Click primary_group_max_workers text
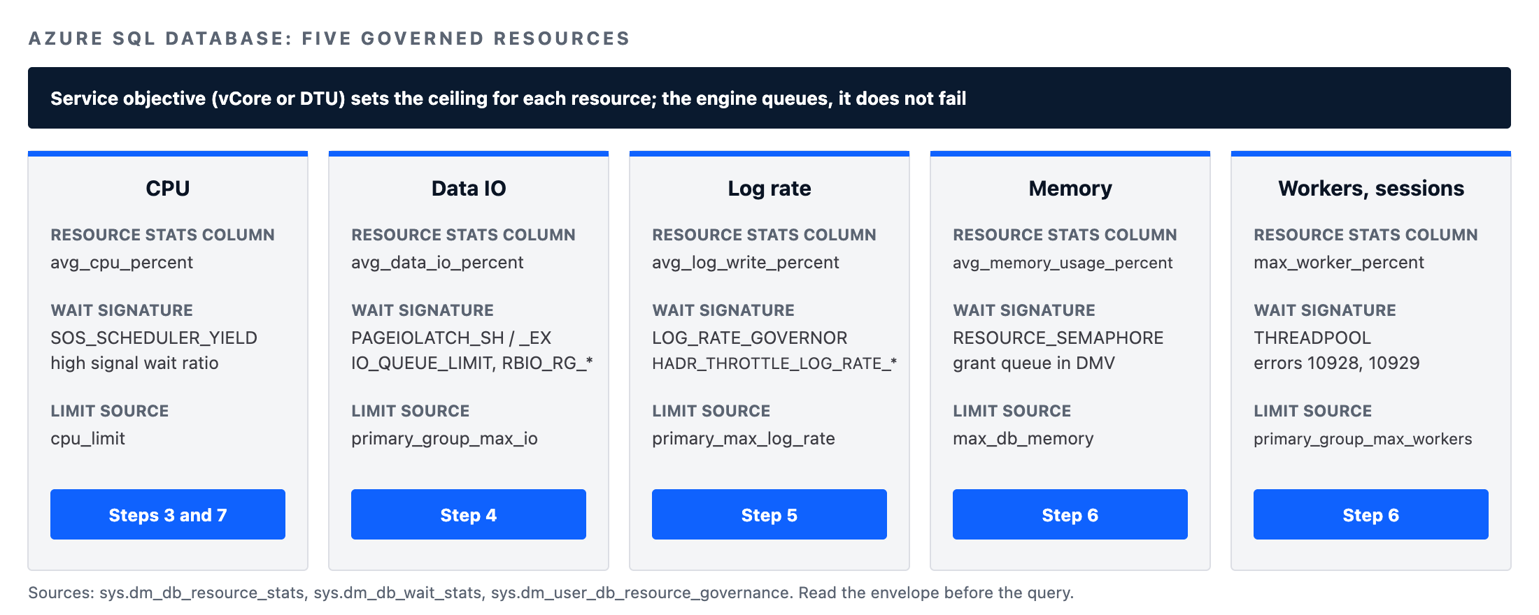Image resolution: width=1539 pixels, height=615 pixels. (1363, 439)
